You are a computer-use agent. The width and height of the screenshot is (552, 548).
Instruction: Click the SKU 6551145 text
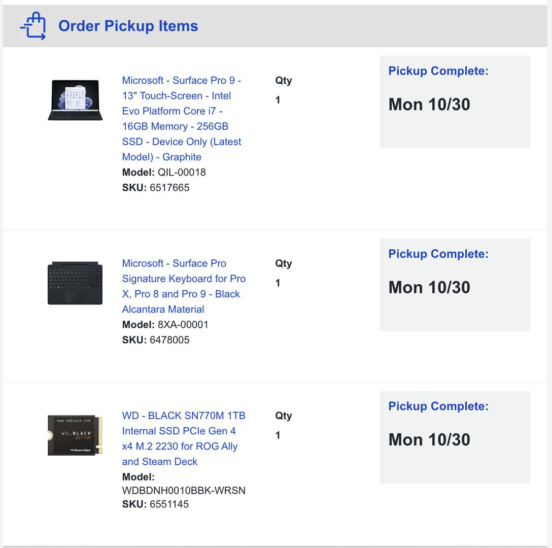pos(169,504)
